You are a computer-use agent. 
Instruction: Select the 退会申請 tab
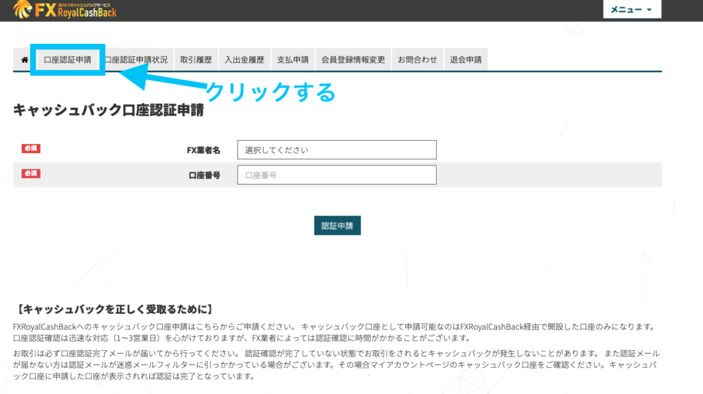click(465, 60)
